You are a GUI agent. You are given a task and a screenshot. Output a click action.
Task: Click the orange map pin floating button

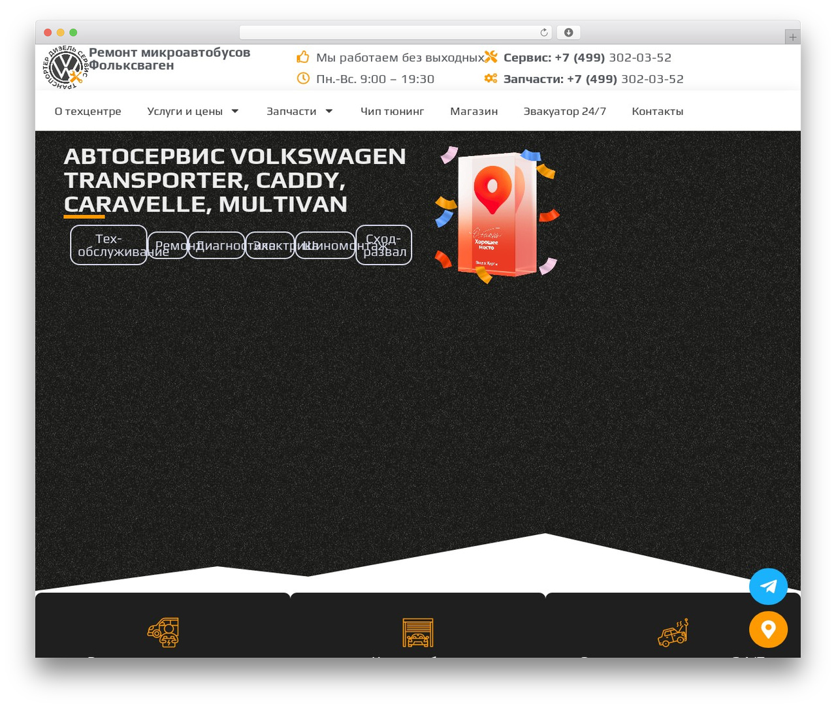768,630
